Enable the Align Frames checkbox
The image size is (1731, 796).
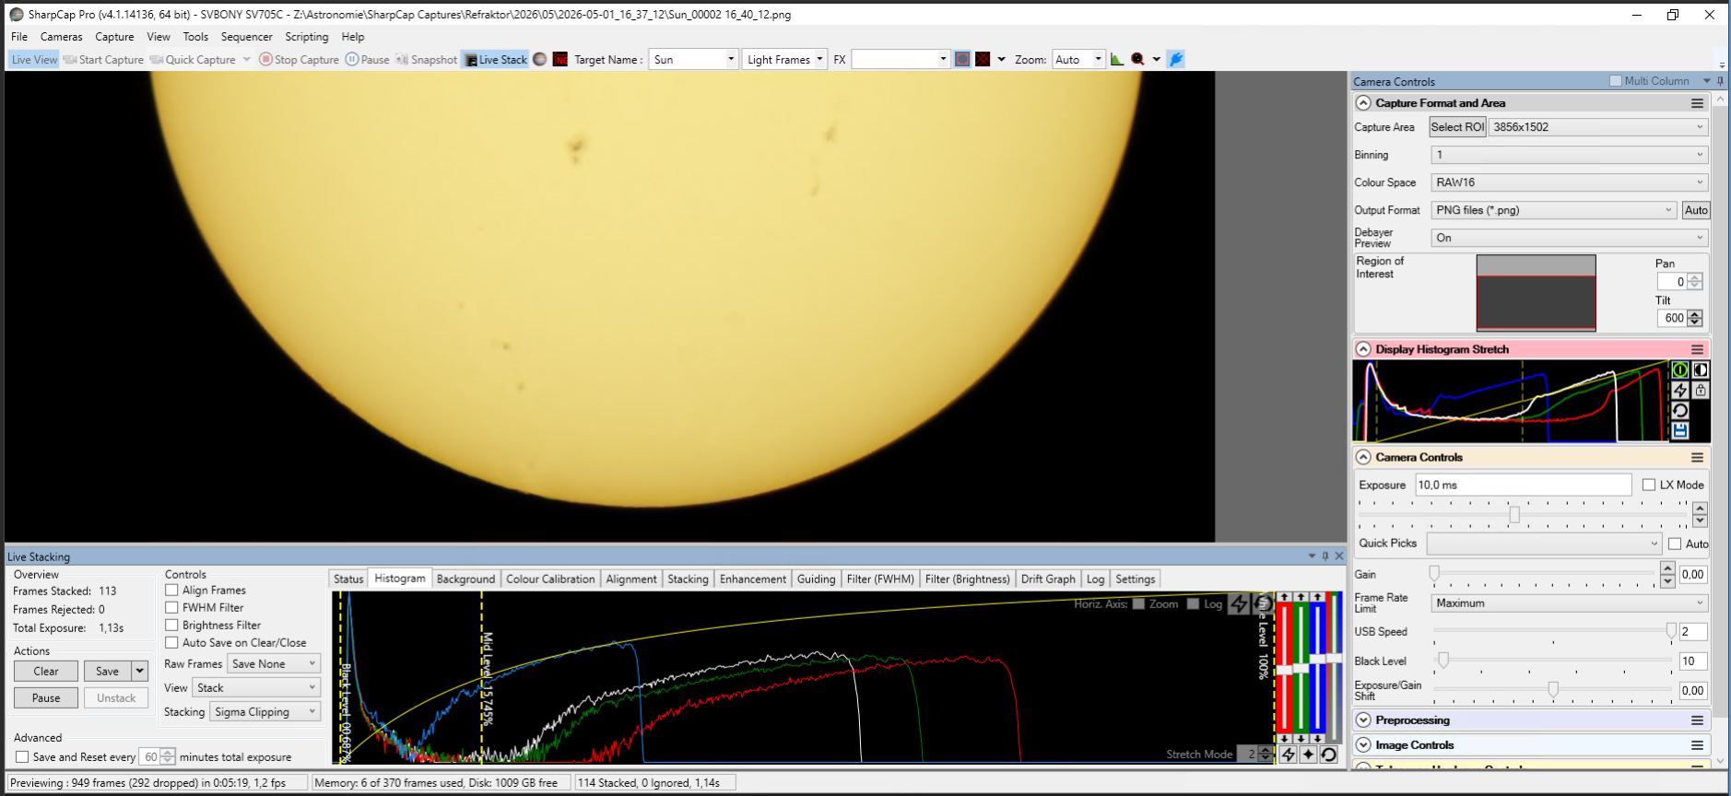pyautogui.click(x=171, y=590)
